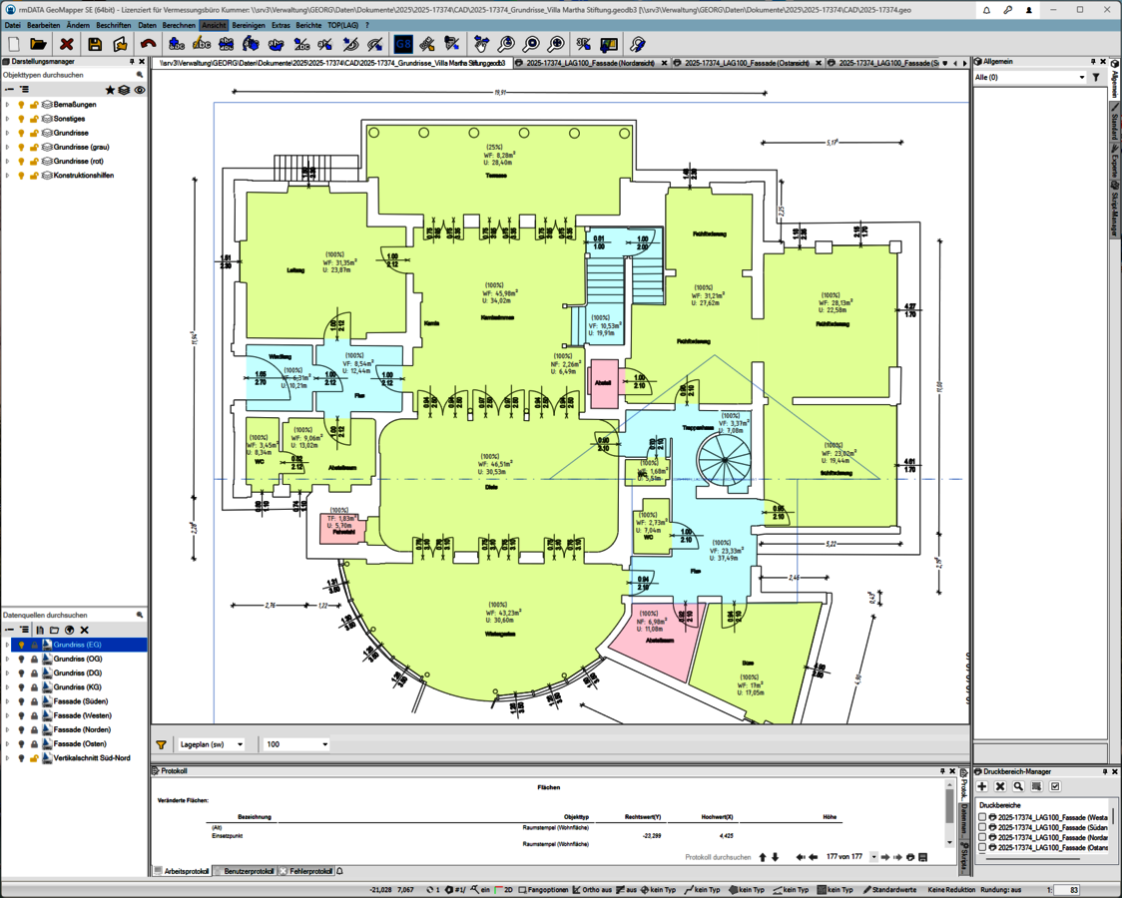
Task: Toggle the lock on Vertikalschnitt Süd-Nord
Action: (x=34, y=758)
